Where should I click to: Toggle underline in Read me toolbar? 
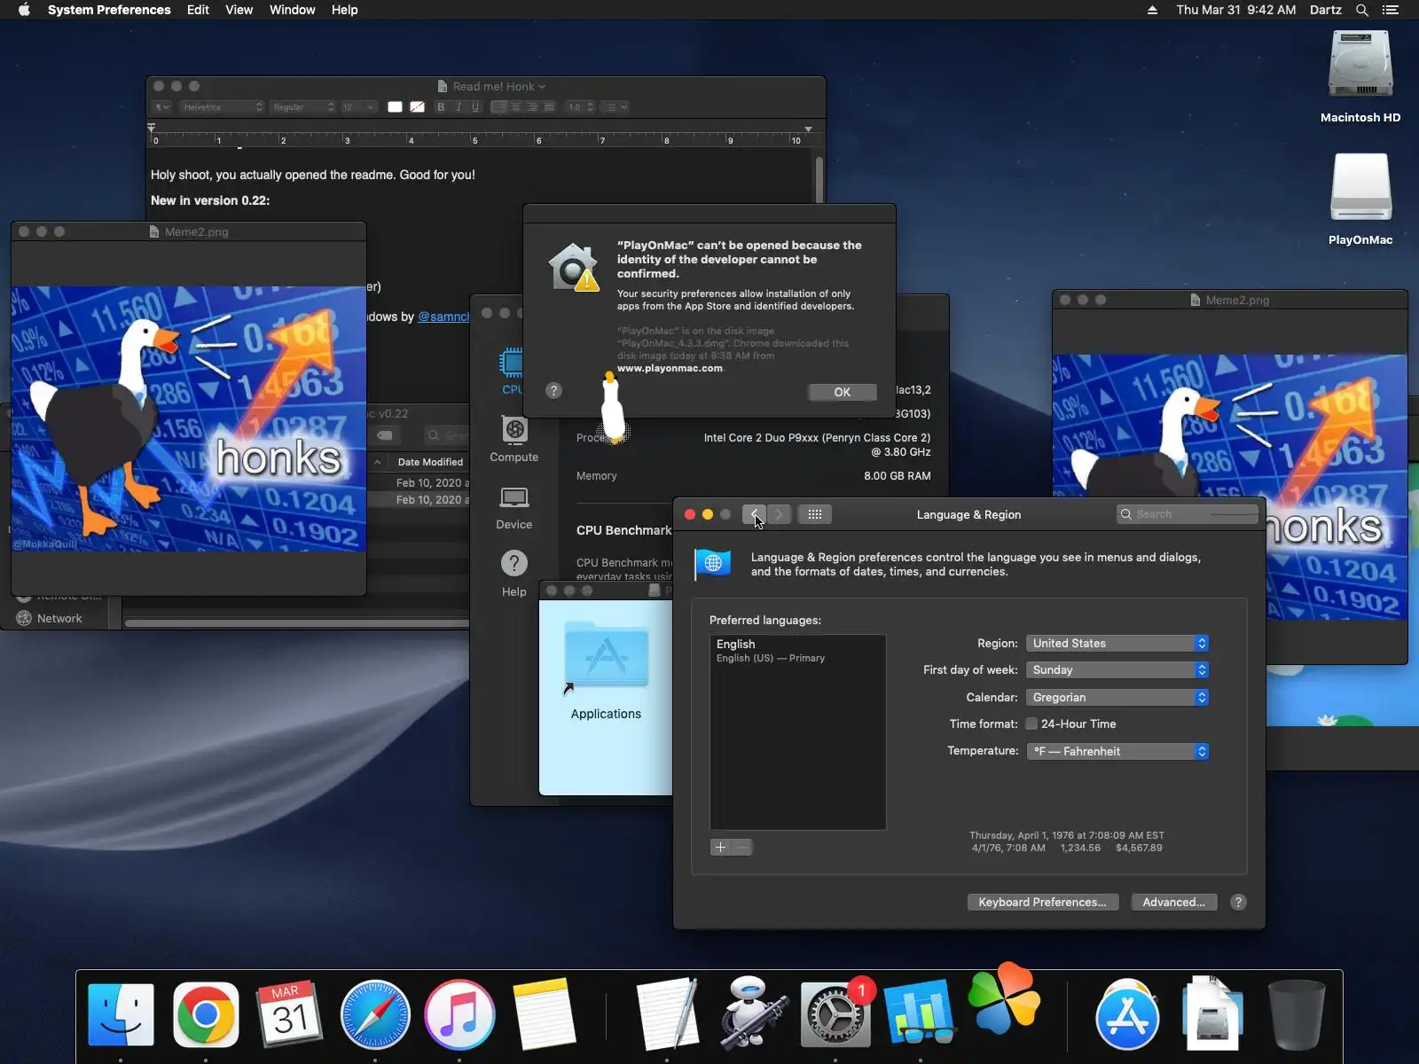[x=475, y=107]
